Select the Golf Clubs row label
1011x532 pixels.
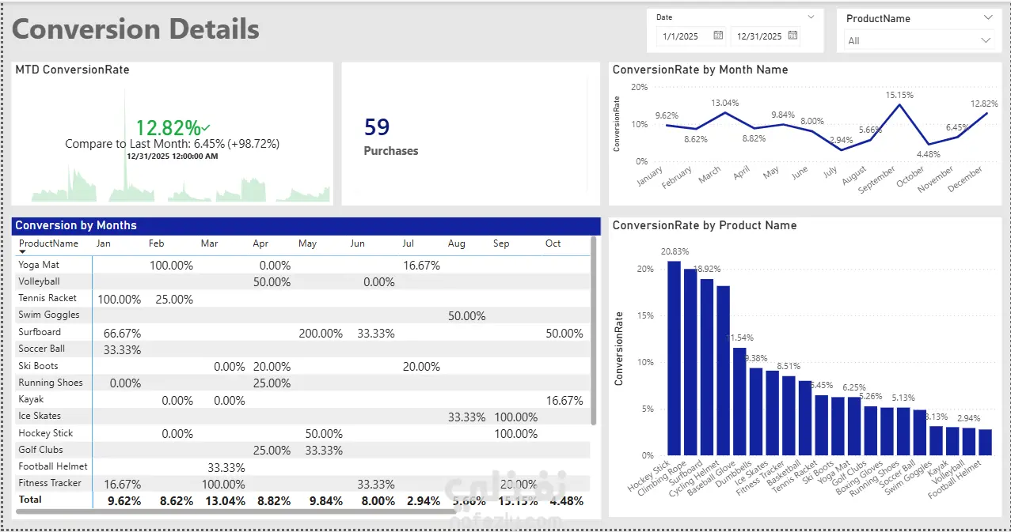click(x=40, y=450)
